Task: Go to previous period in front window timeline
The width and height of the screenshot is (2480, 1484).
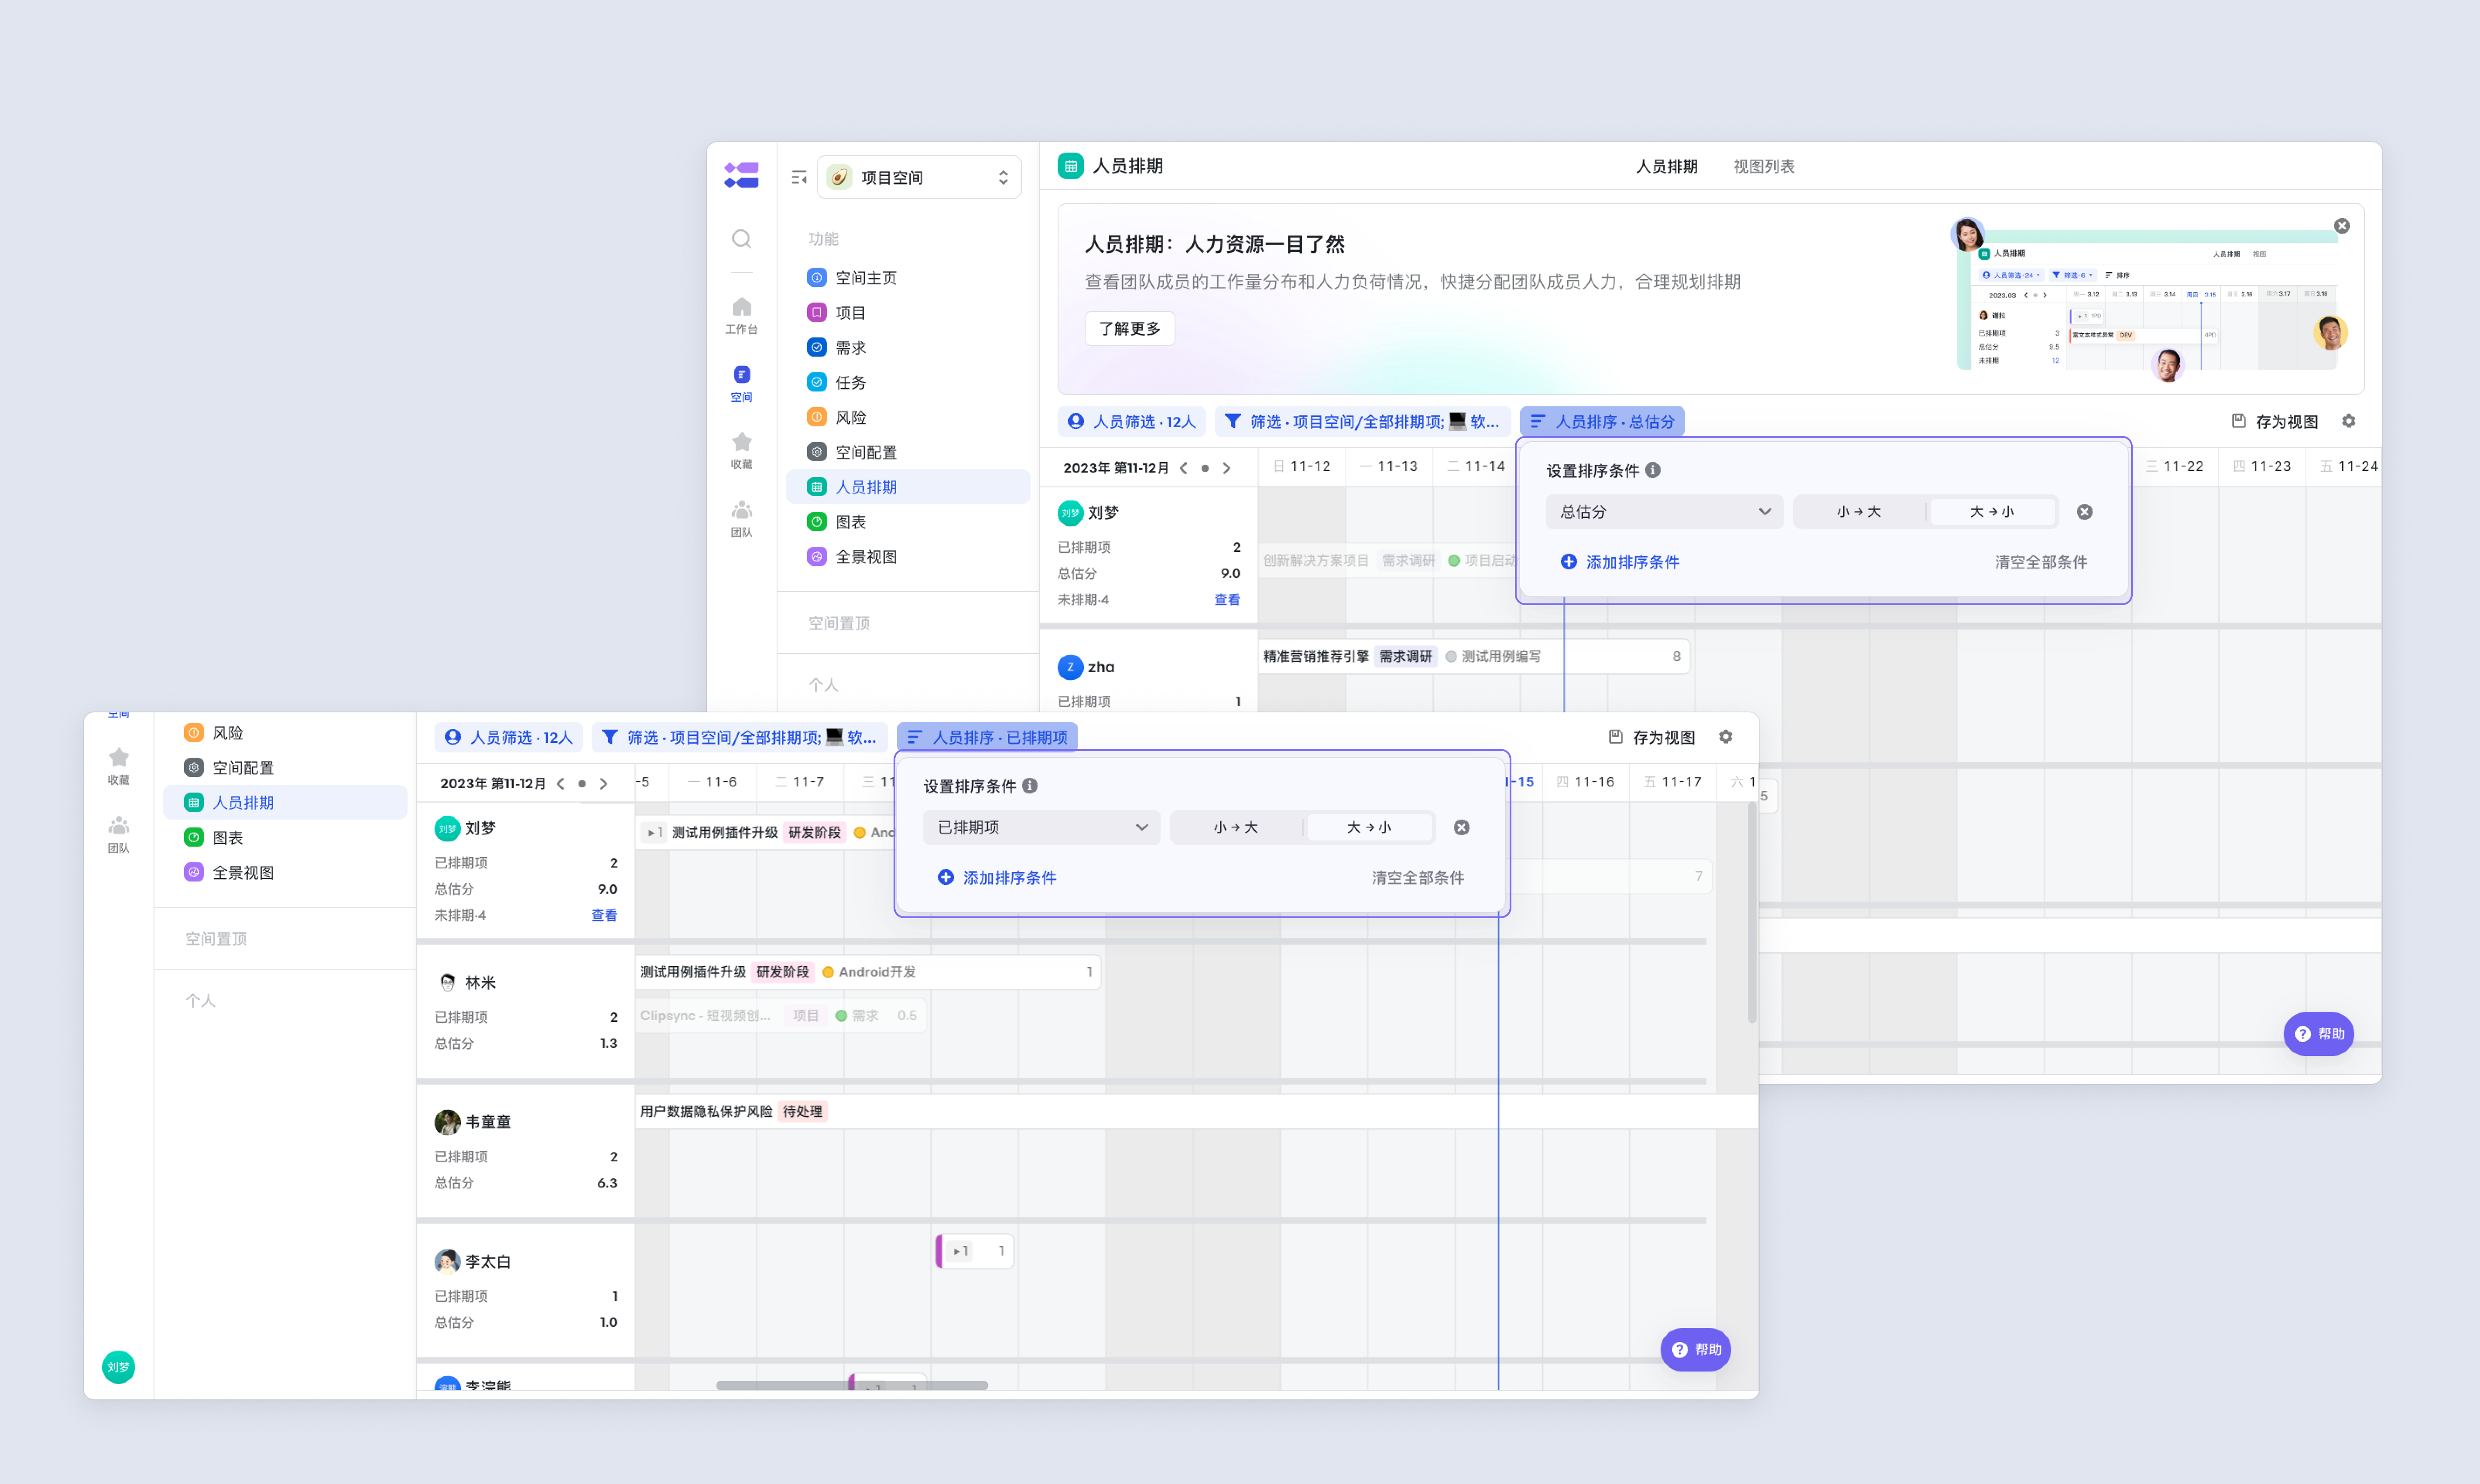Action: point(561,784)
